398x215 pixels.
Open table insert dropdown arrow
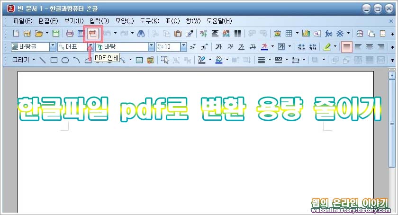click(x=297, y=33)
